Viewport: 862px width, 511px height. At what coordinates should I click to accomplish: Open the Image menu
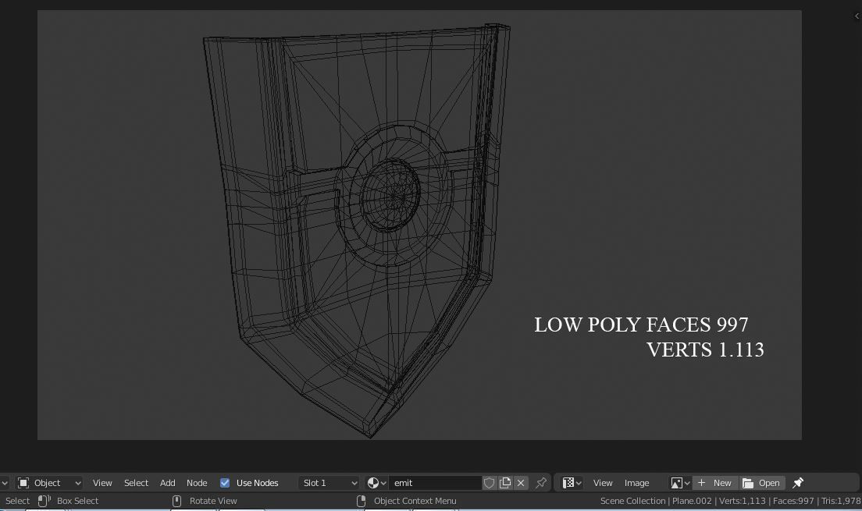coord(637,482)
